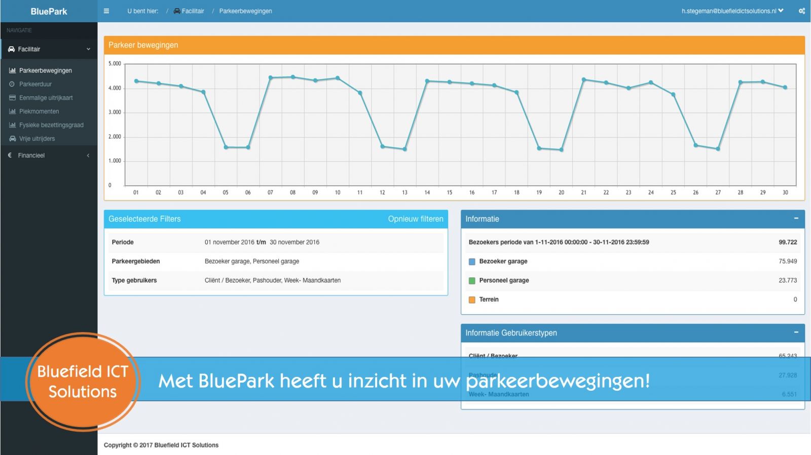Screen dimensions: 811x455
Task: Click the card icon beside Eenmalige uitrijkaart
Action: tap(13, 98)
